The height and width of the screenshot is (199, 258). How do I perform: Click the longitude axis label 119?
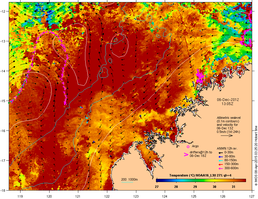[20, 196]
